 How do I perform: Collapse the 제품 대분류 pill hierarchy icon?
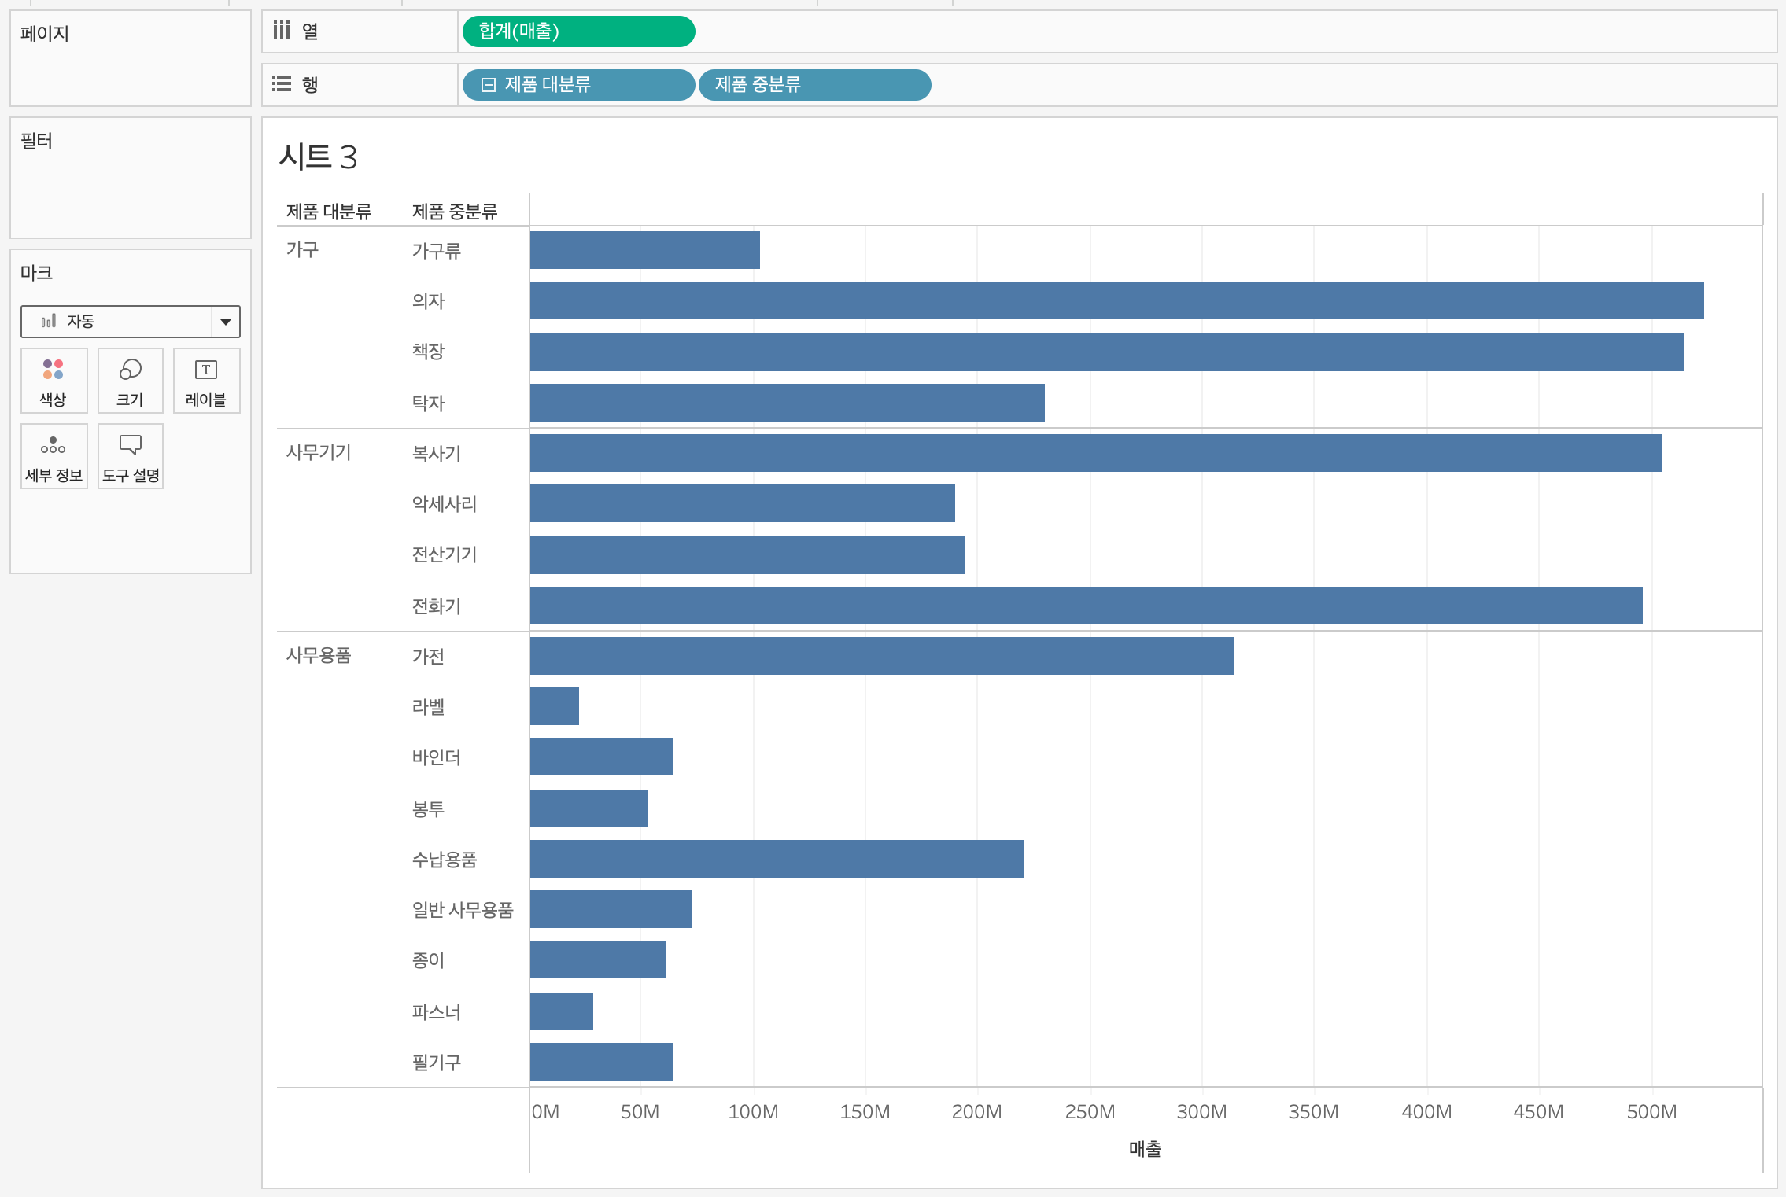pos(488,85)
